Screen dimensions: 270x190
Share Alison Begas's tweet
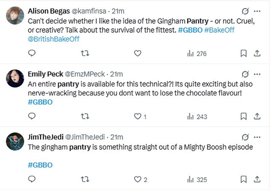pos(257,53)
